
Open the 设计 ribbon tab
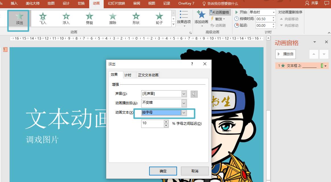(x=66, y=3)
